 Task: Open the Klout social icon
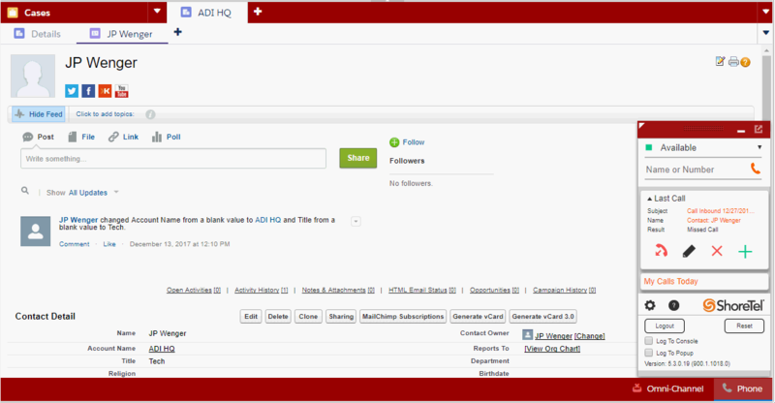coord(106,91)
